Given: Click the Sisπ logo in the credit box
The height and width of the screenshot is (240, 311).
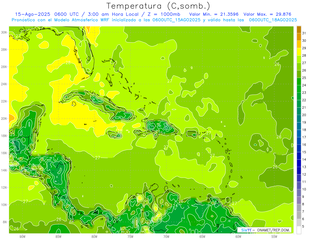Looking at the screenshot, I should pos(246,230).
